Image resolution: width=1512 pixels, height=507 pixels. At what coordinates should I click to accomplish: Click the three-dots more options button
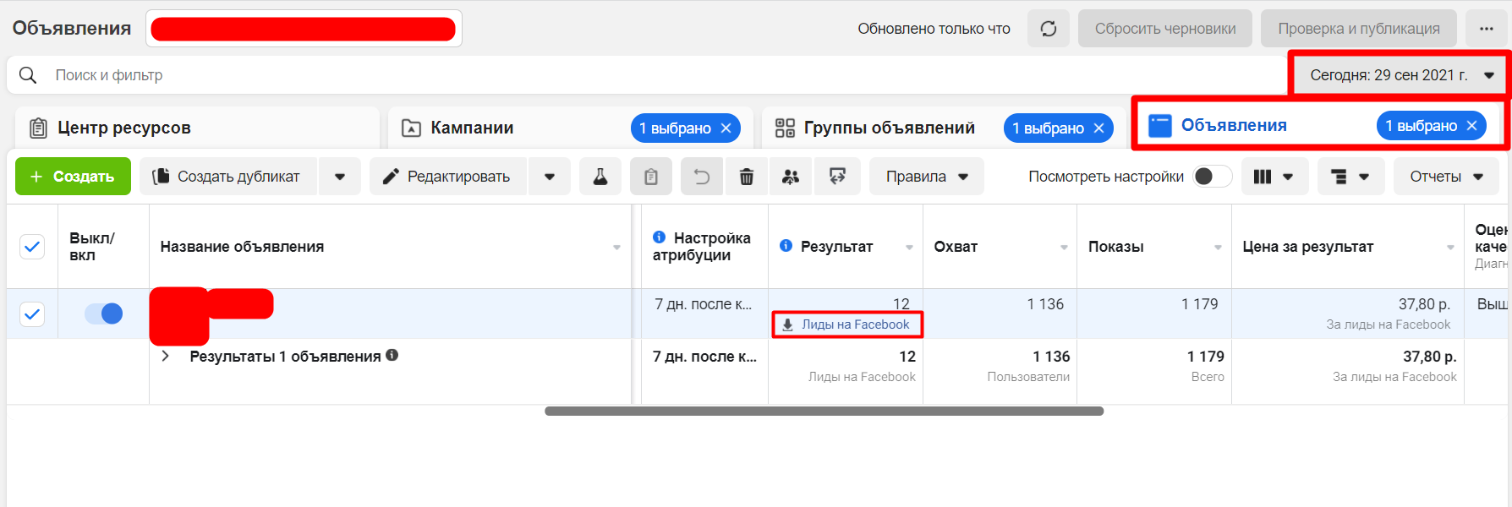coord(1486,29)
